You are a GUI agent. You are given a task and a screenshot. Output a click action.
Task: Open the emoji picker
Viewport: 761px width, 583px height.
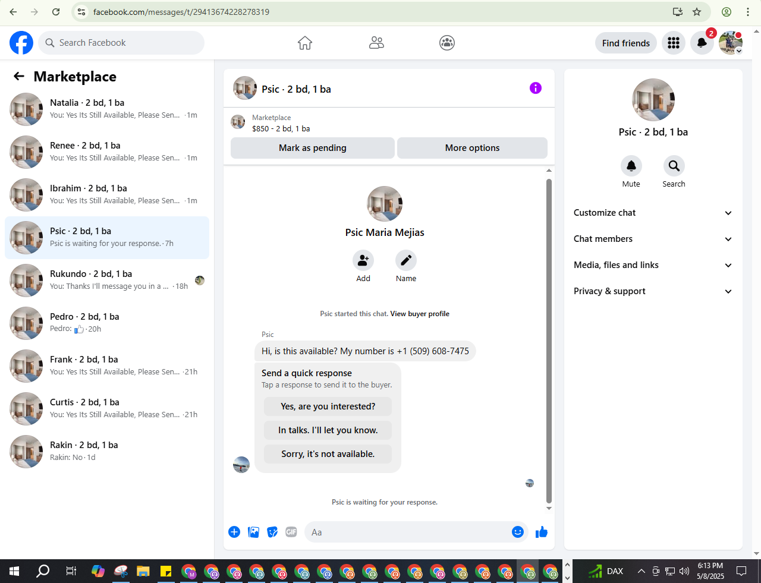click(518, 532)
